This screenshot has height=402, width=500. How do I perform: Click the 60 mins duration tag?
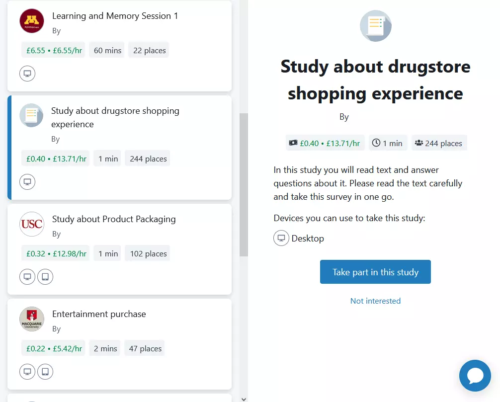(107, 50)
